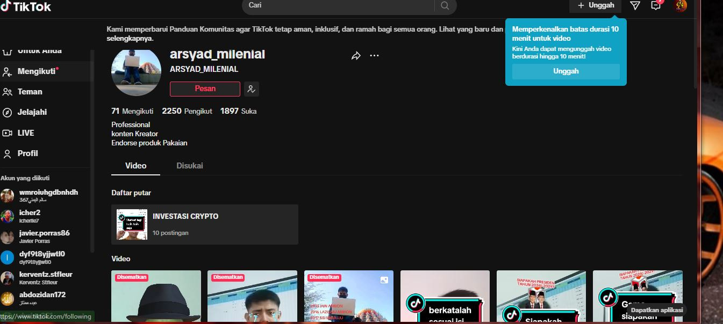The width and height of the screenshot is (723, 324).
Task: Open third pinned video with photo icon
Action: [349, 296]
